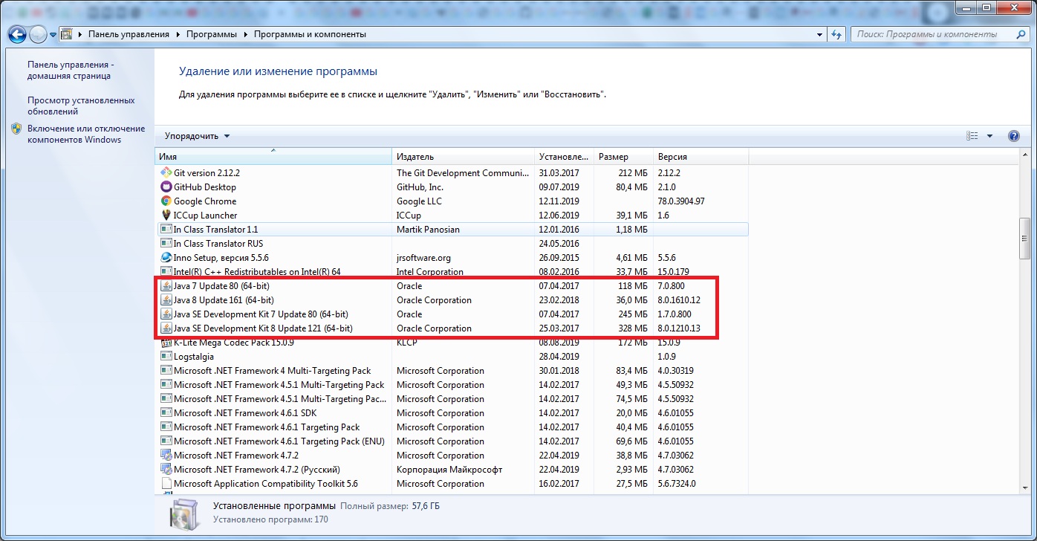Click version 4.0.30319 cell
Image resolution: width=1037 pixels, height=541 pixels.
pyautogui.click(x=676, y=370)
